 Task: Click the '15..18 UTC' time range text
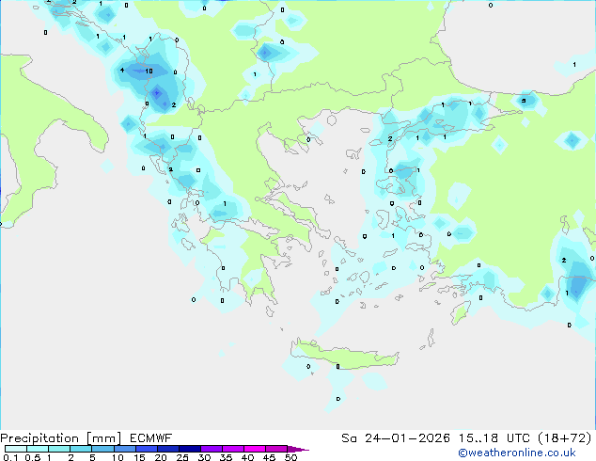(494, 438)
